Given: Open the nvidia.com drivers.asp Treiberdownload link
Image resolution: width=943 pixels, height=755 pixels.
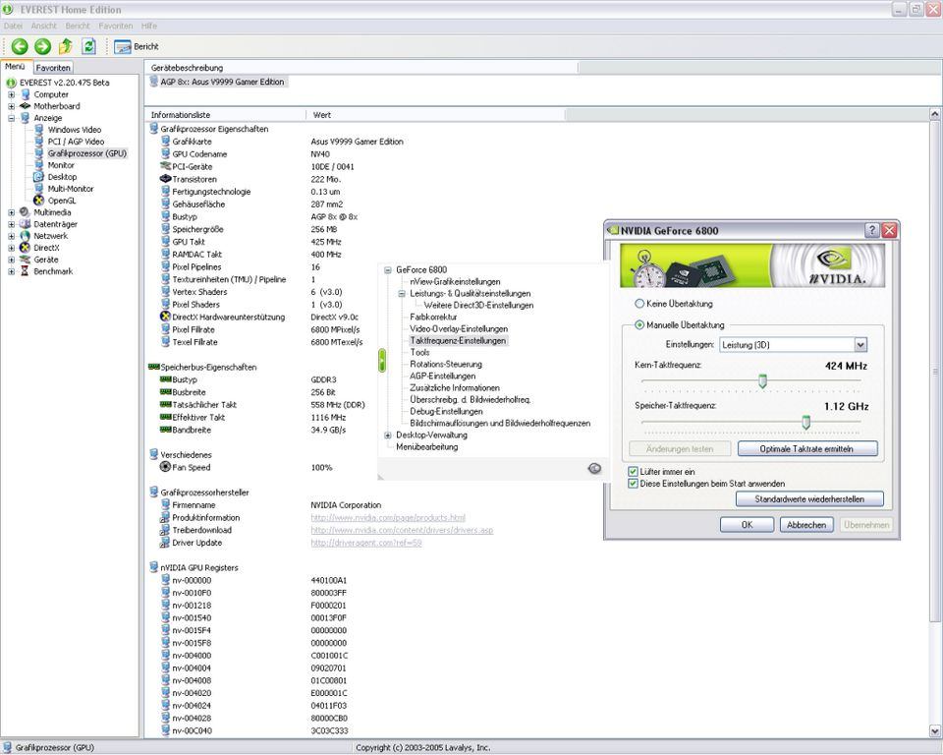Looking at the screenshot, I should pyautogui.click(x=402, y=531).
